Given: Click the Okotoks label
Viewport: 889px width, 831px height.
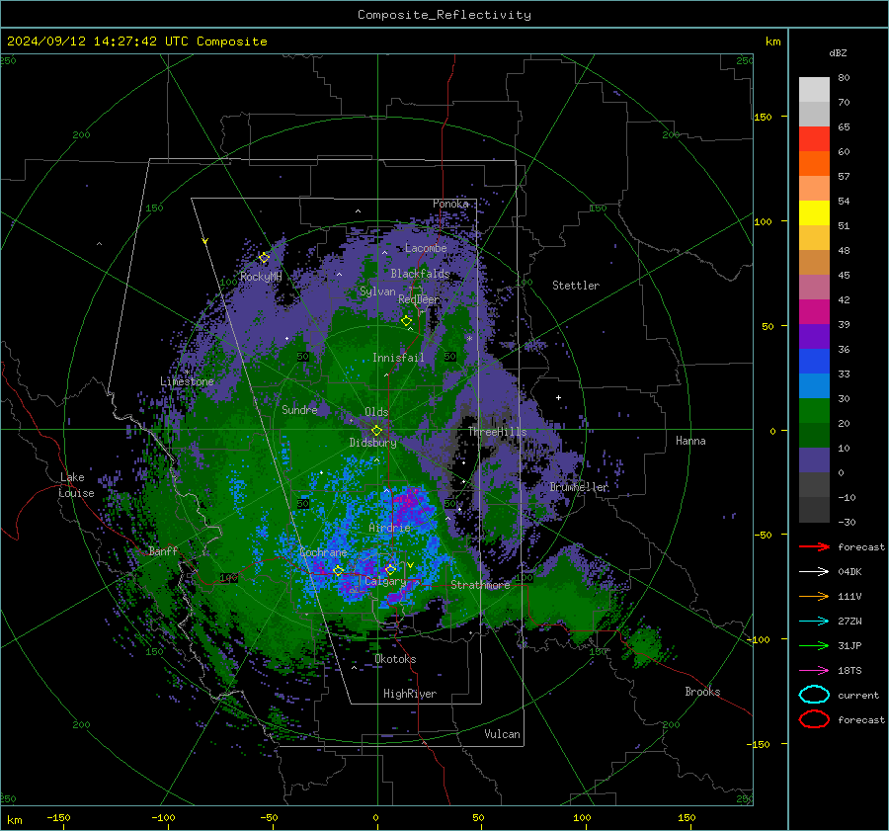Looking at the screenshot, I should [x=395, y=659].
